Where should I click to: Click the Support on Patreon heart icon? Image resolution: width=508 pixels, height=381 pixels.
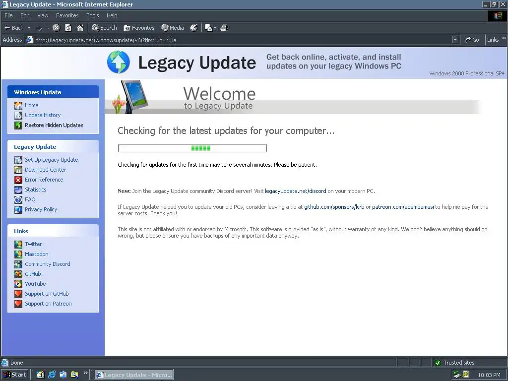[18, 304]
